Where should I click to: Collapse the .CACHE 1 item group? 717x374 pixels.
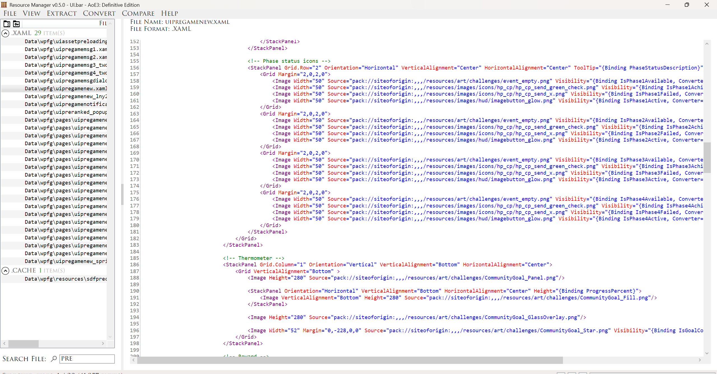coord(5,271)
